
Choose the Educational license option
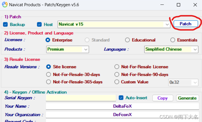127,40
